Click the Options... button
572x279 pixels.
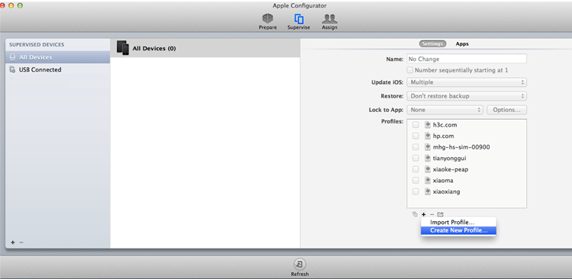[506, 110]
